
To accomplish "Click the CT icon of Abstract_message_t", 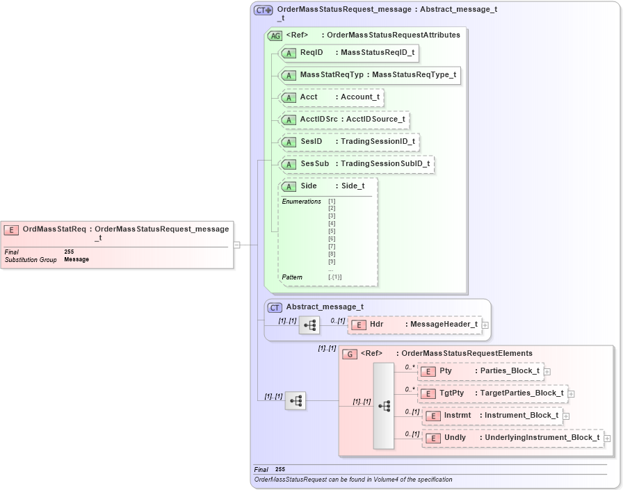I will tap(273, 306).
